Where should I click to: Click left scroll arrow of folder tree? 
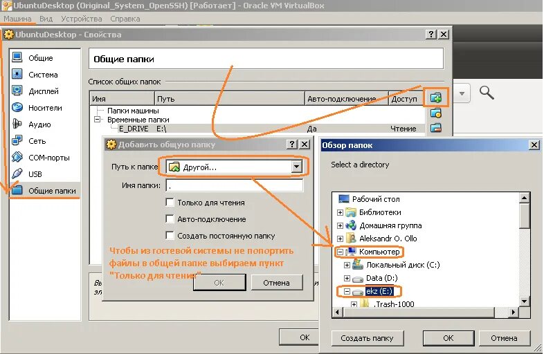point(338,313)
